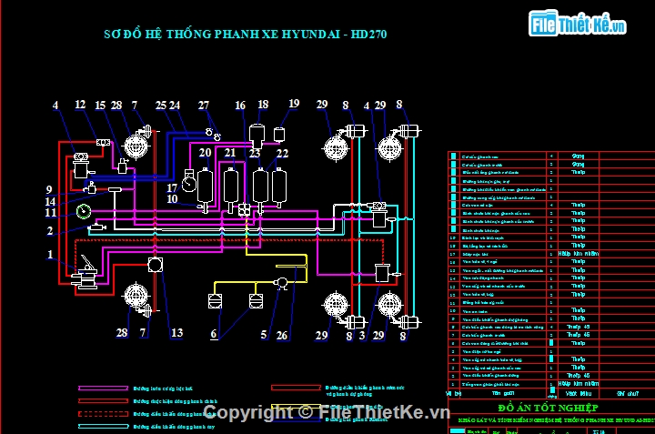Click the number label 22
This screenshot has height=434, width=655.
click(282, 153)
